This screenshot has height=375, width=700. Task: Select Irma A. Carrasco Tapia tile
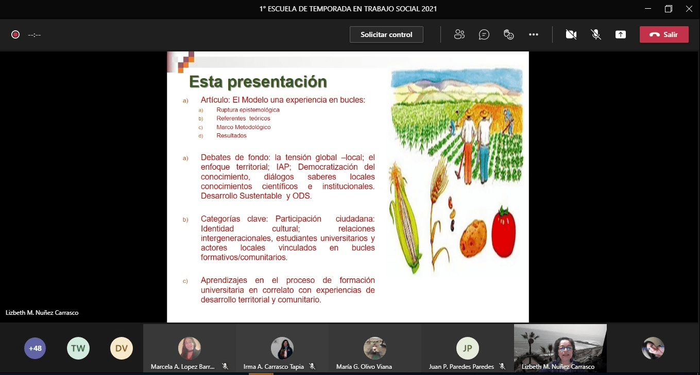(x=282, y=348)
